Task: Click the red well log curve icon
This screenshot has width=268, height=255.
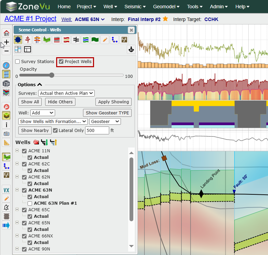Action: [28, 40]
